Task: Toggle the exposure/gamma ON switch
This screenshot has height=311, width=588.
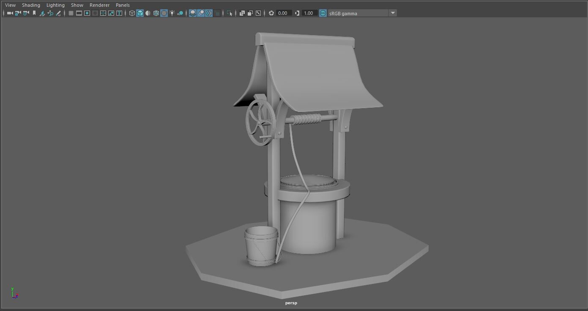Action: [322, 13]
